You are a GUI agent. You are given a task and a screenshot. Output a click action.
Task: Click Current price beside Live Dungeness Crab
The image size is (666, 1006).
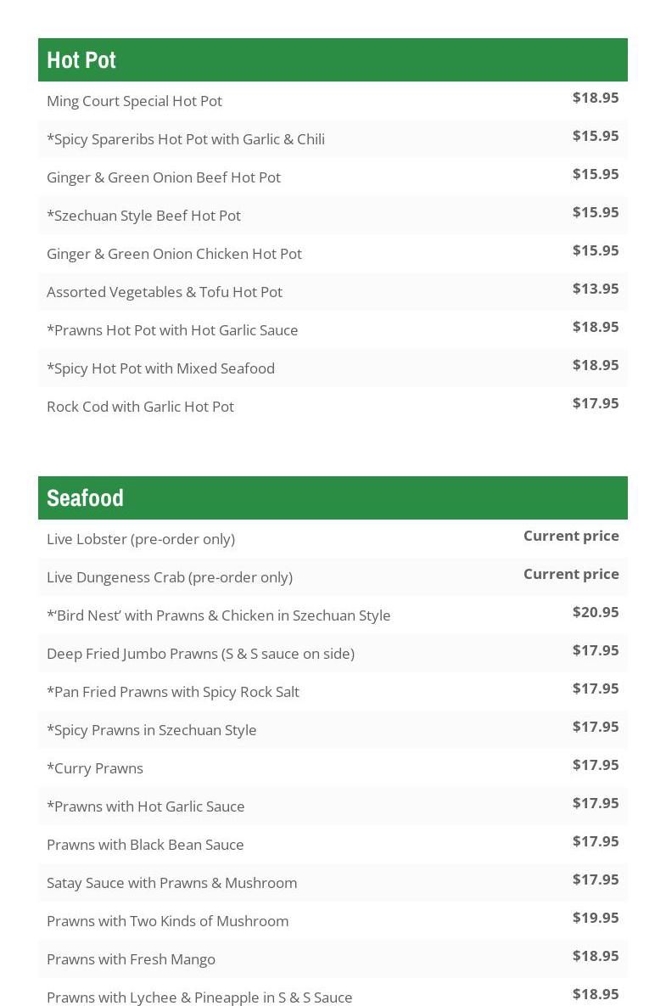pos(570,574)
